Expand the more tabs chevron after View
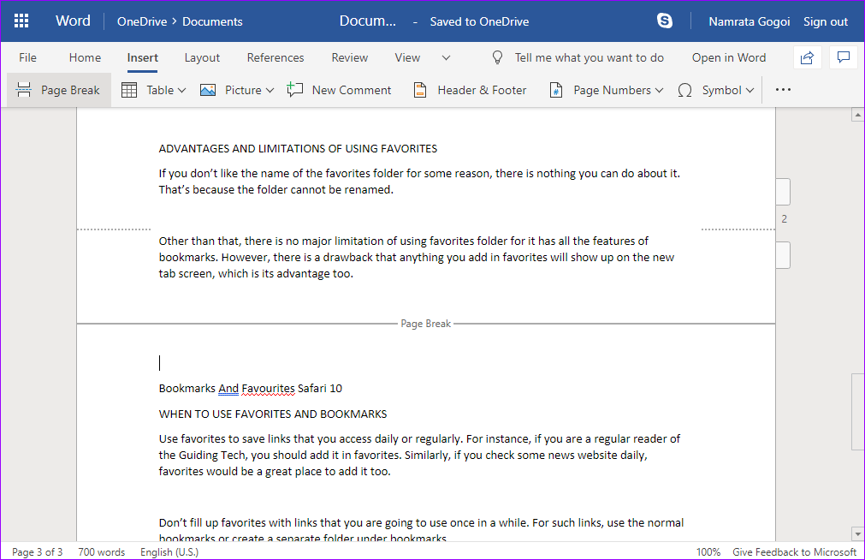 (447, 57)
